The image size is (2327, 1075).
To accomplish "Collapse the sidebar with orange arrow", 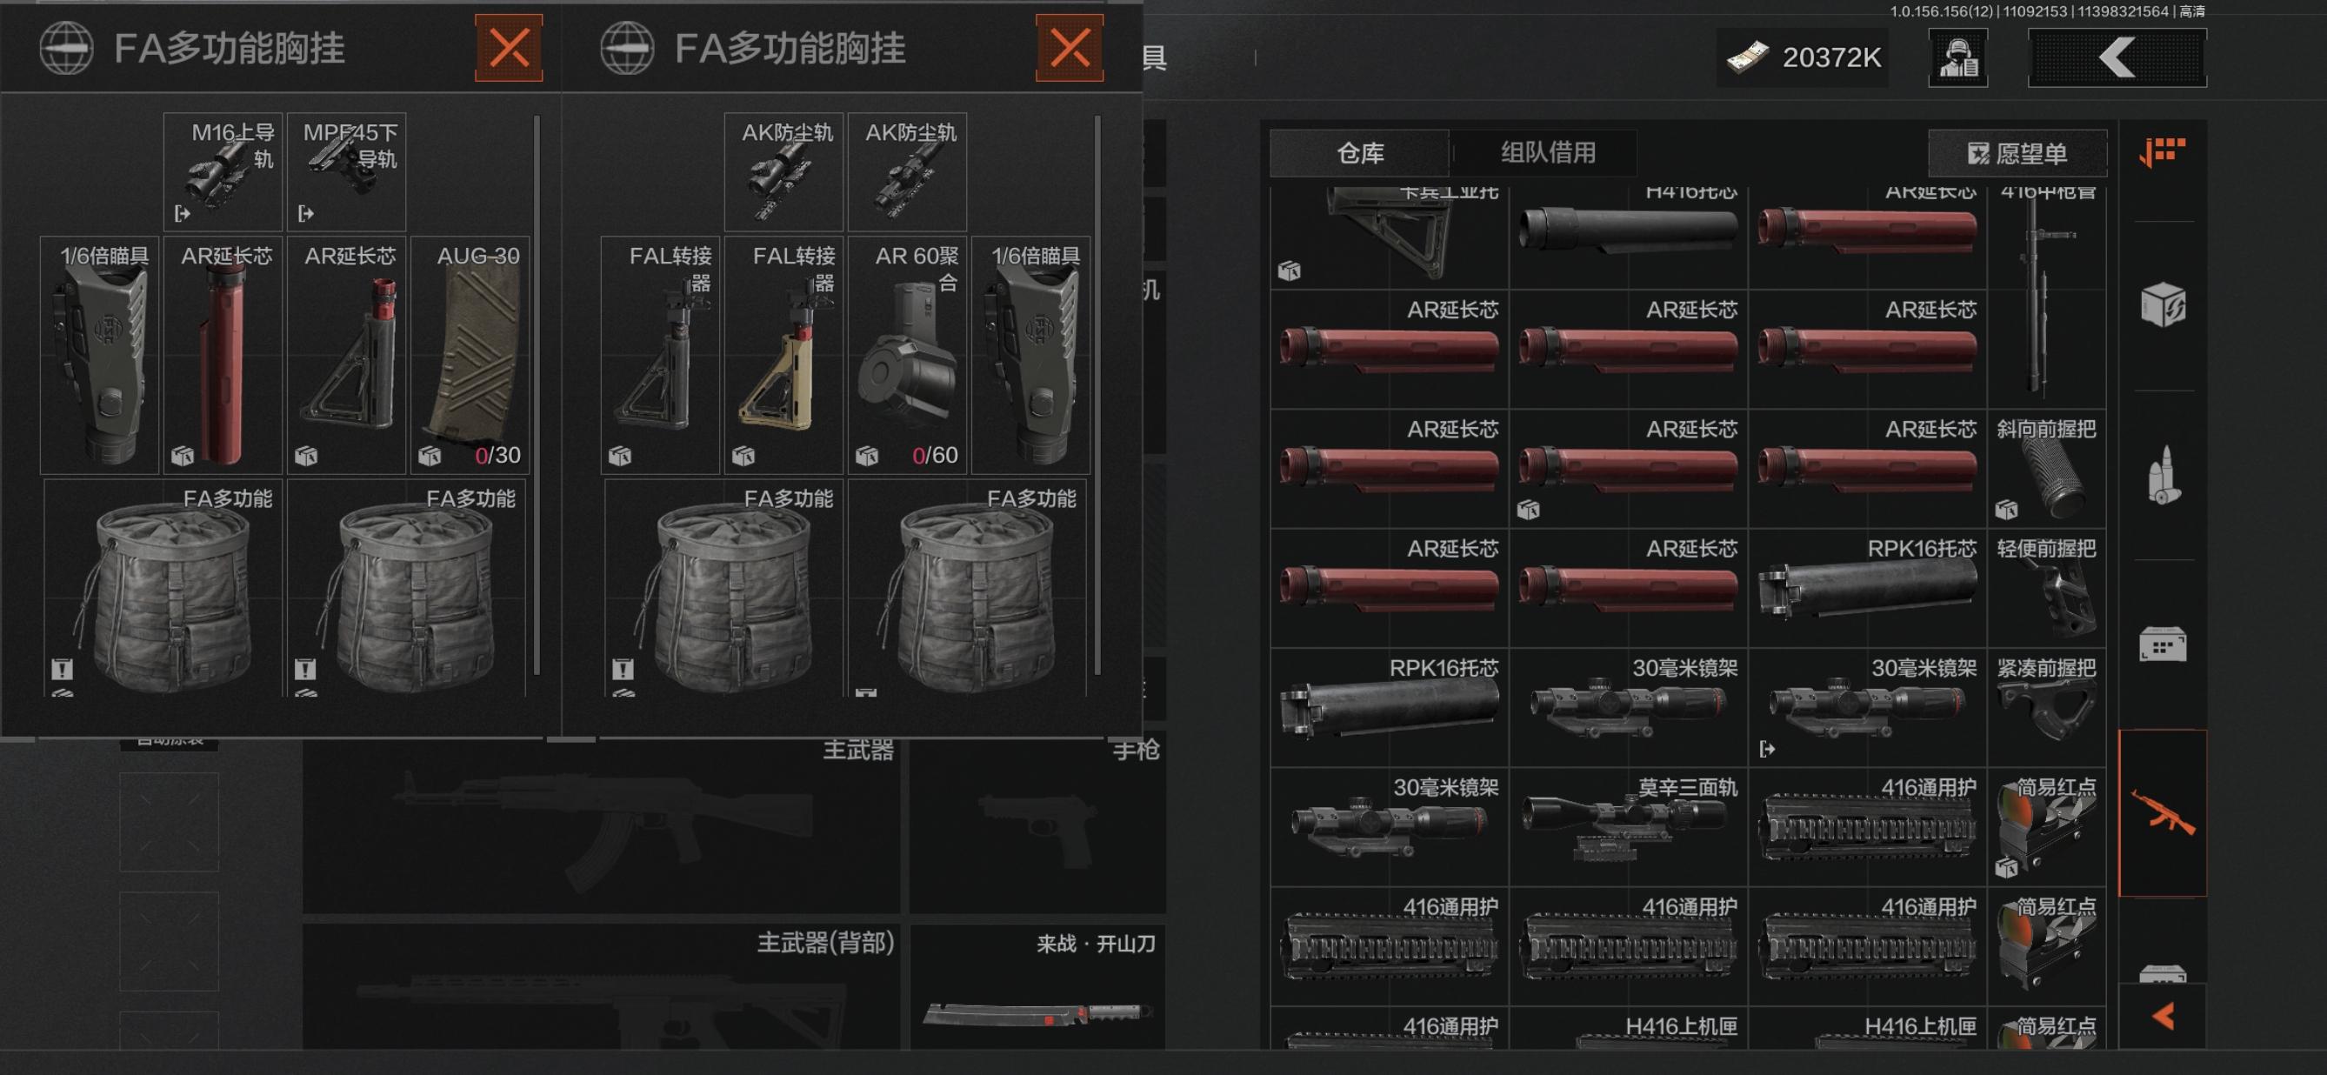I will point(2163,1018).
